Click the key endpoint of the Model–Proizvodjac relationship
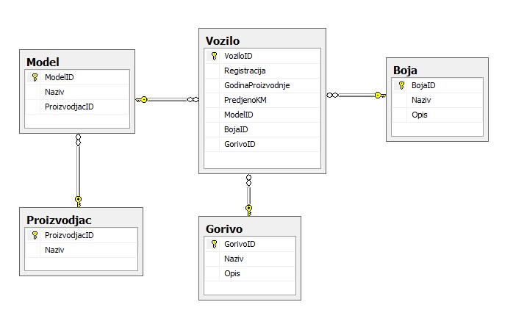Screen dimensions: 513x324 pyautogui.click(x=78, y=199)
